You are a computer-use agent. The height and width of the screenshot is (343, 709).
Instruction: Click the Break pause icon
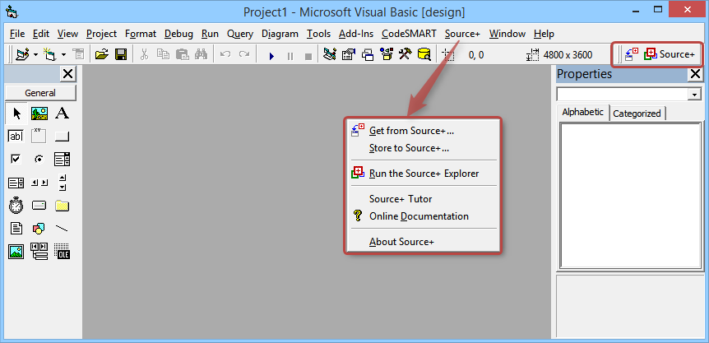point(290,56)
